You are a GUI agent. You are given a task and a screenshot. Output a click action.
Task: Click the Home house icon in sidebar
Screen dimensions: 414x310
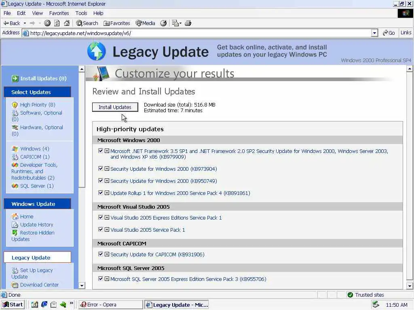(x=15, y=217)
